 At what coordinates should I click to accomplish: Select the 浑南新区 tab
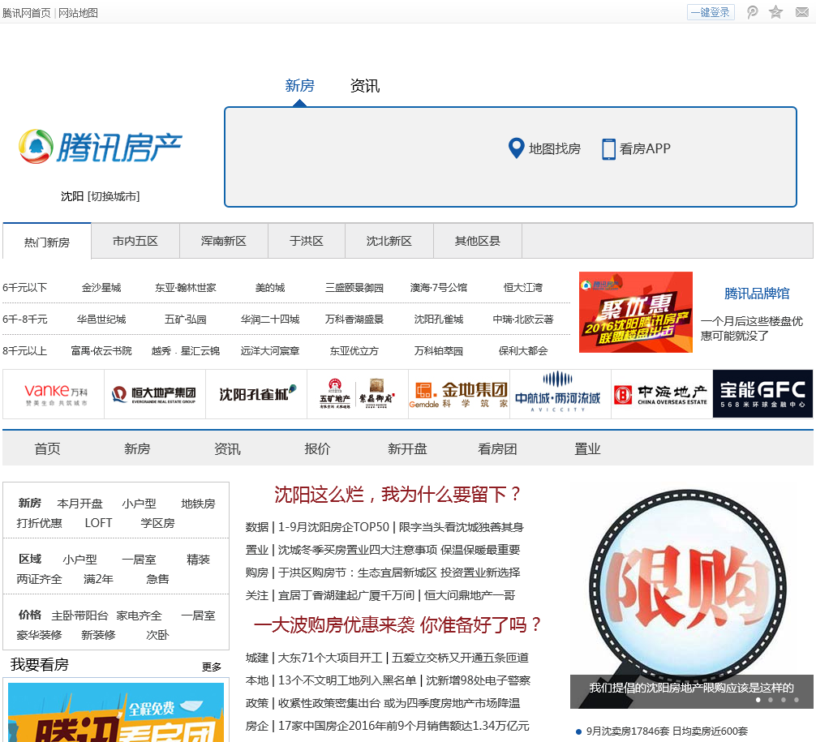224,241
